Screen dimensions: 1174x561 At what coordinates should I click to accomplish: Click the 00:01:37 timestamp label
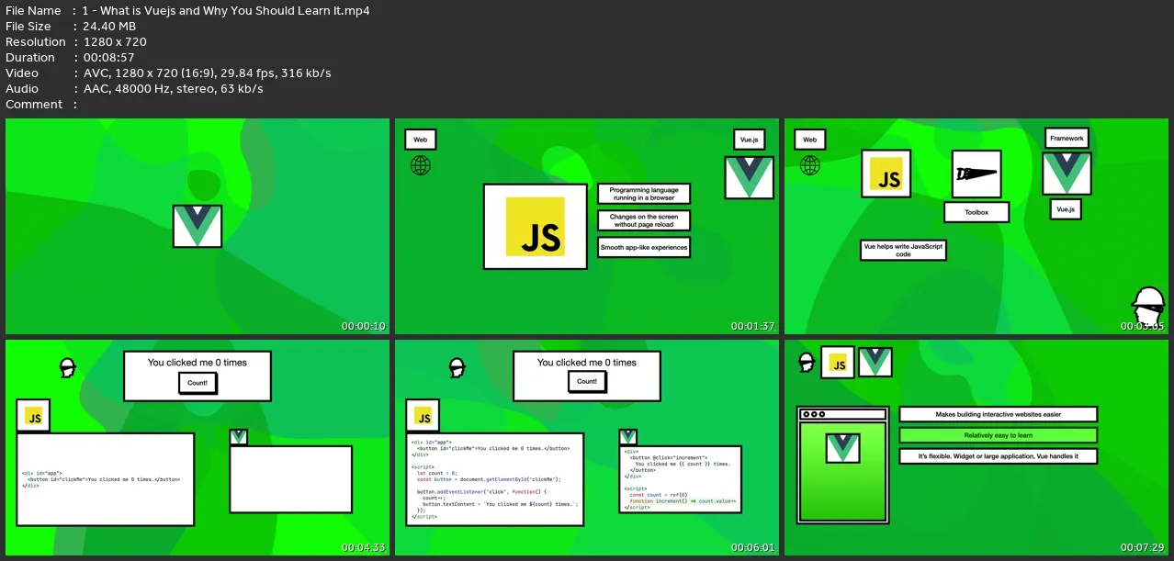coord(753,326)
